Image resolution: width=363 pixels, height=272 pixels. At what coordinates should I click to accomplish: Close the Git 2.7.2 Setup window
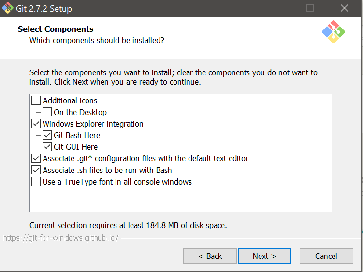pyautogui.click(x=344, y=8)
